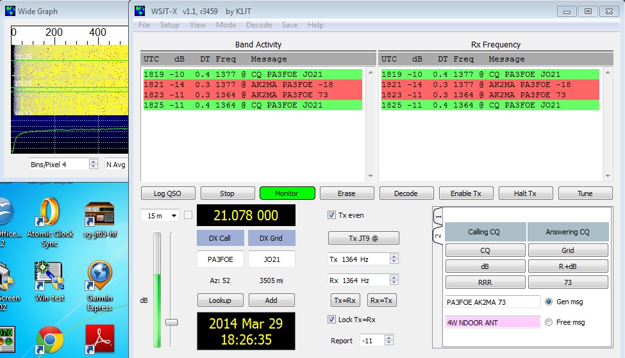Screen dimensions: 625x358
Task: Adjust the Bins/Pixel 4 spinner
Action: (x=94, y=164)
